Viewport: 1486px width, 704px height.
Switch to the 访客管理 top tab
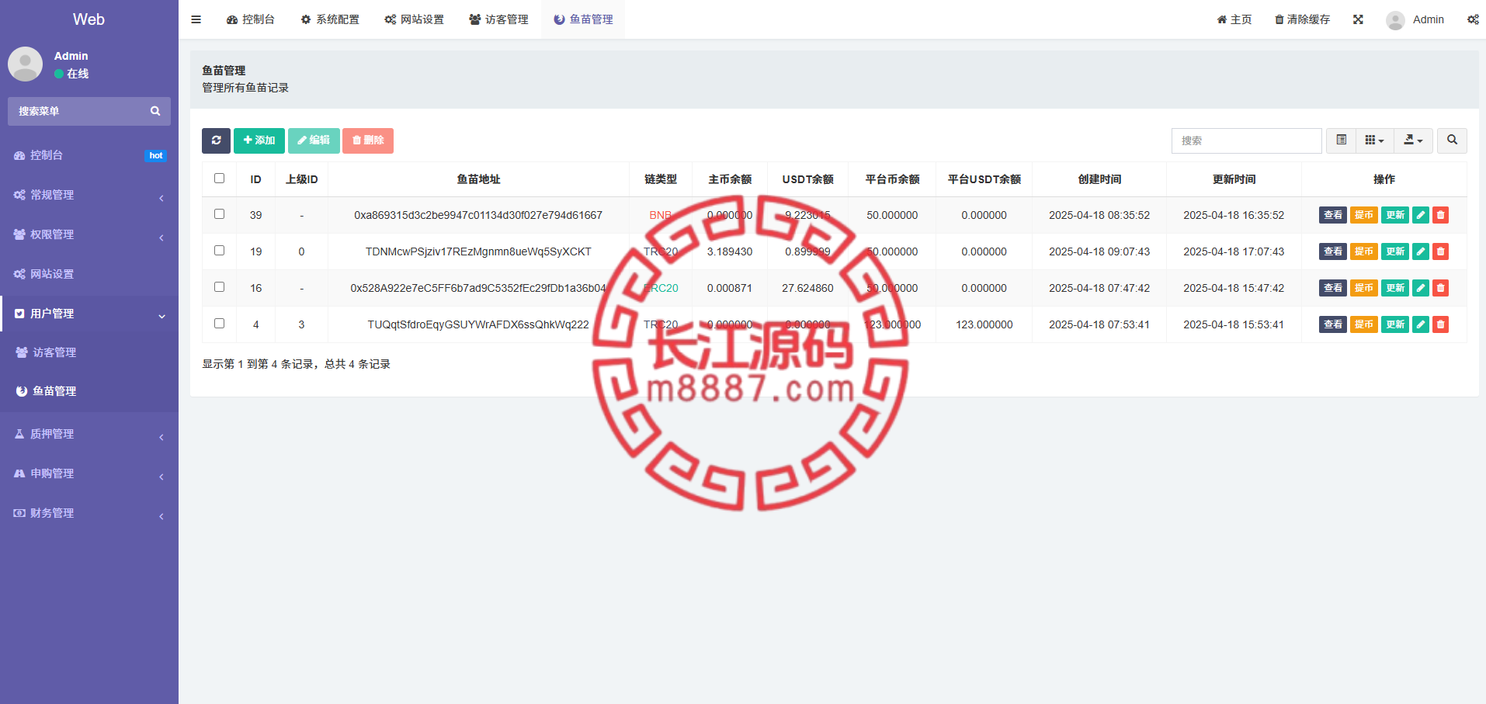(x=498, y=19)
